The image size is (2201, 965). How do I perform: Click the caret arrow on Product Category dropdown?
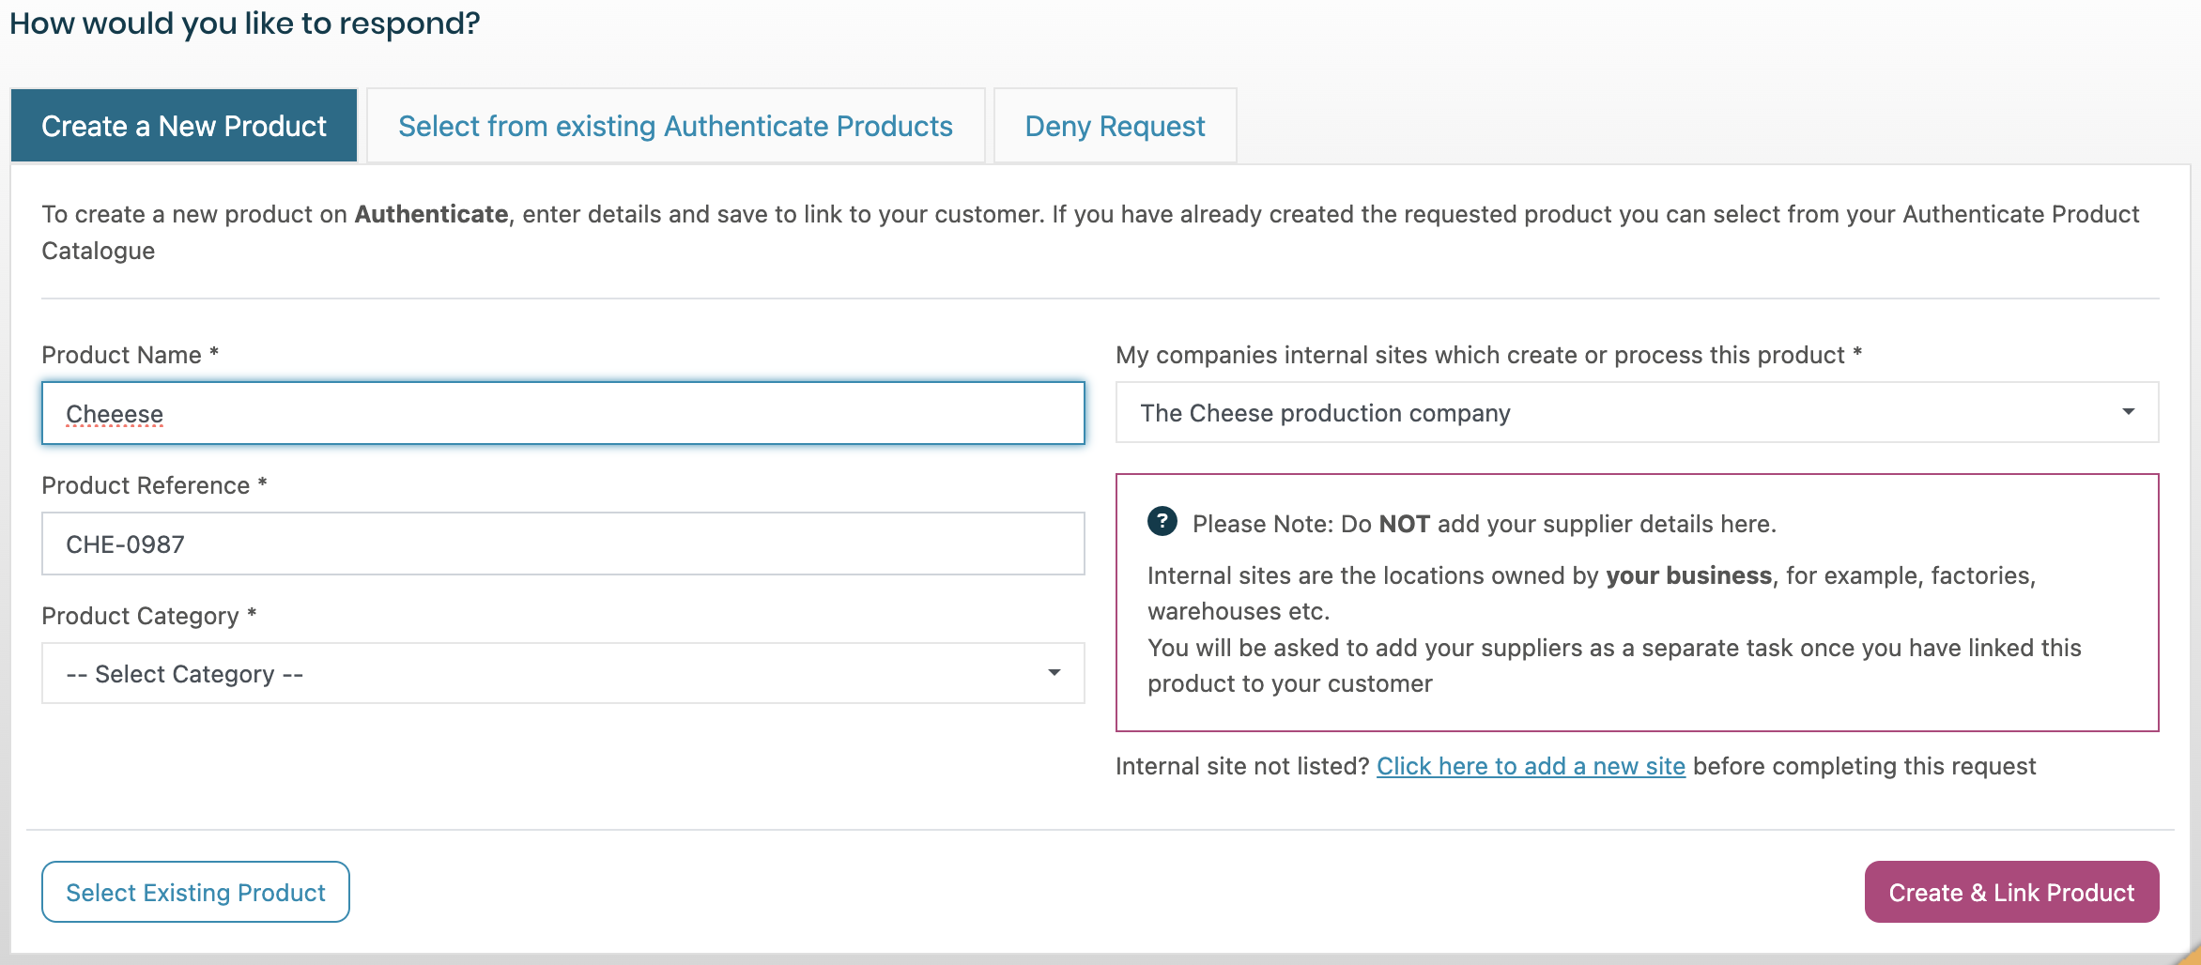pyautogui.click(x=1054, y=673)
